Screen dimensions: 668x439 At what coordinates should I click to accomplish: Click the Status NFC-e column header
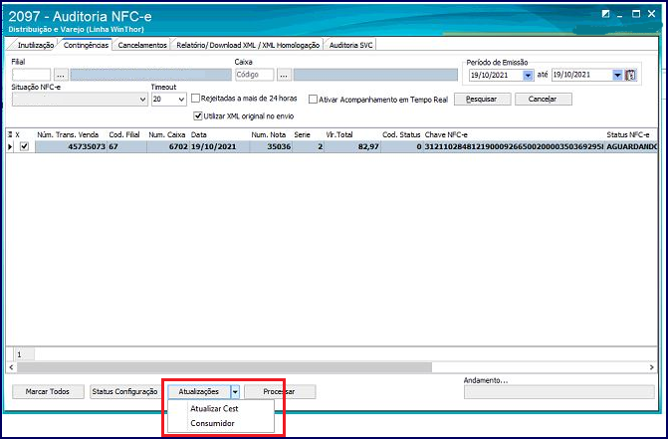(x=628, y=134)
